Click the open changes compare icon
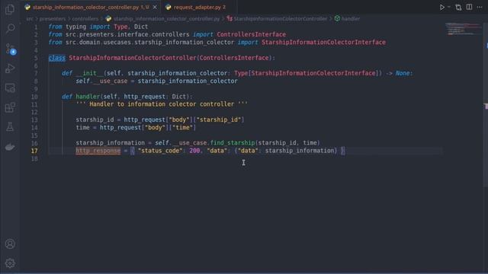The image size is (488, 274). 458,7
